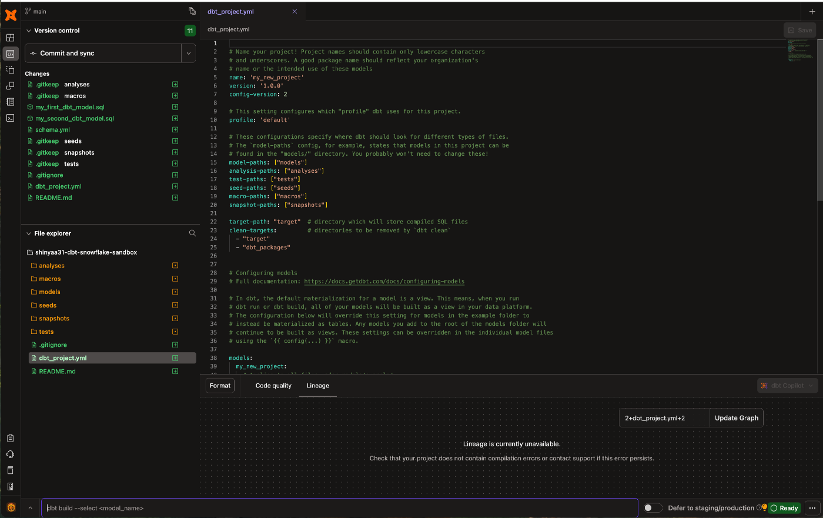Open the dbt Copilot dropdown
This screenshot has height=518, width=823.
pyautogui.click(x=788, y=386)
